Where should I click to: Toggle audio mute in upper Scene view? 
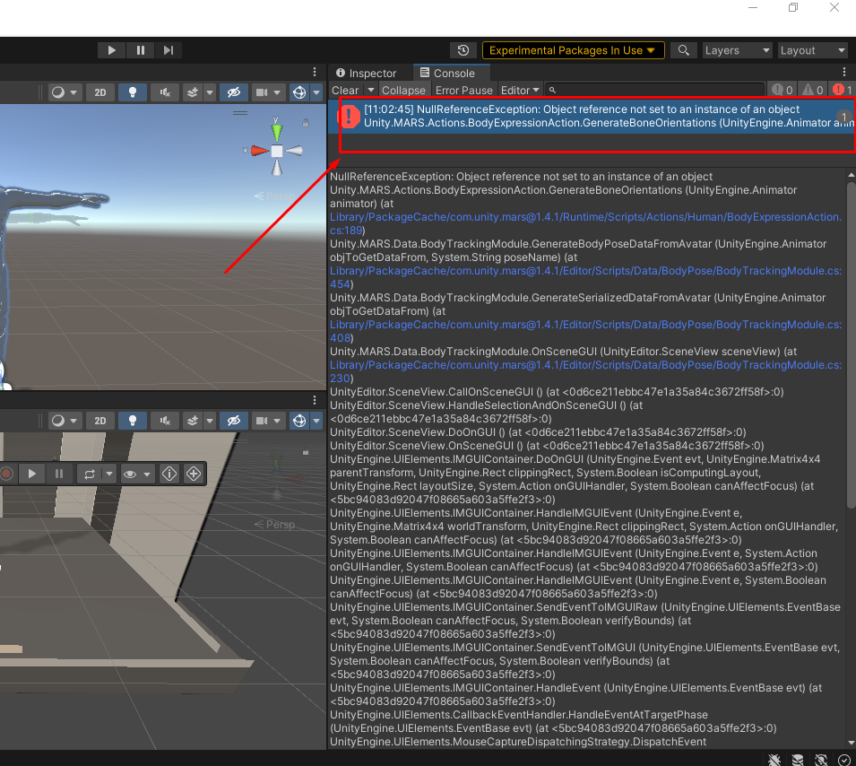tap(165, 92)
